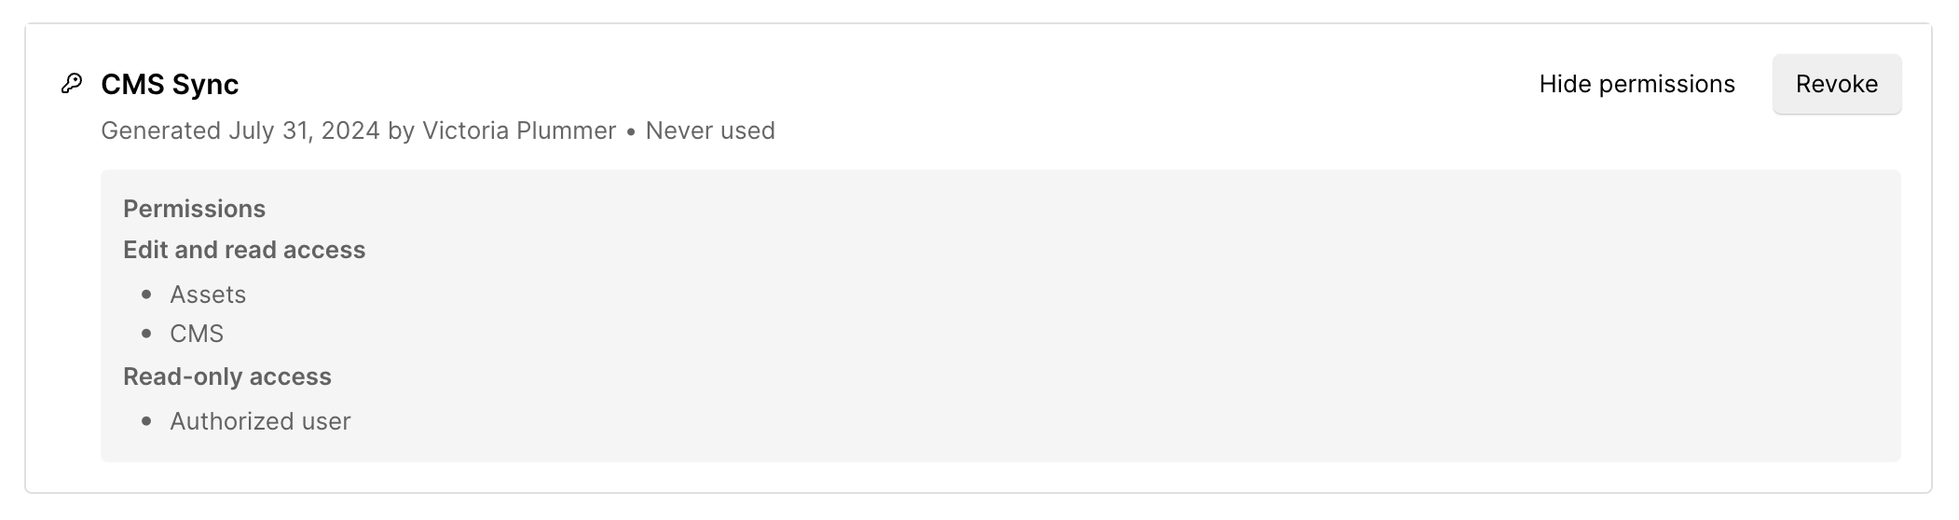Hide the token permissions list
1959x520 pixels.
[1637, 84]
